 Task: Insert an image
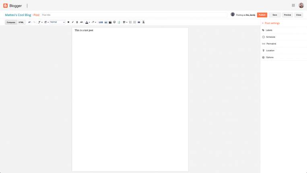click(106, 22)
